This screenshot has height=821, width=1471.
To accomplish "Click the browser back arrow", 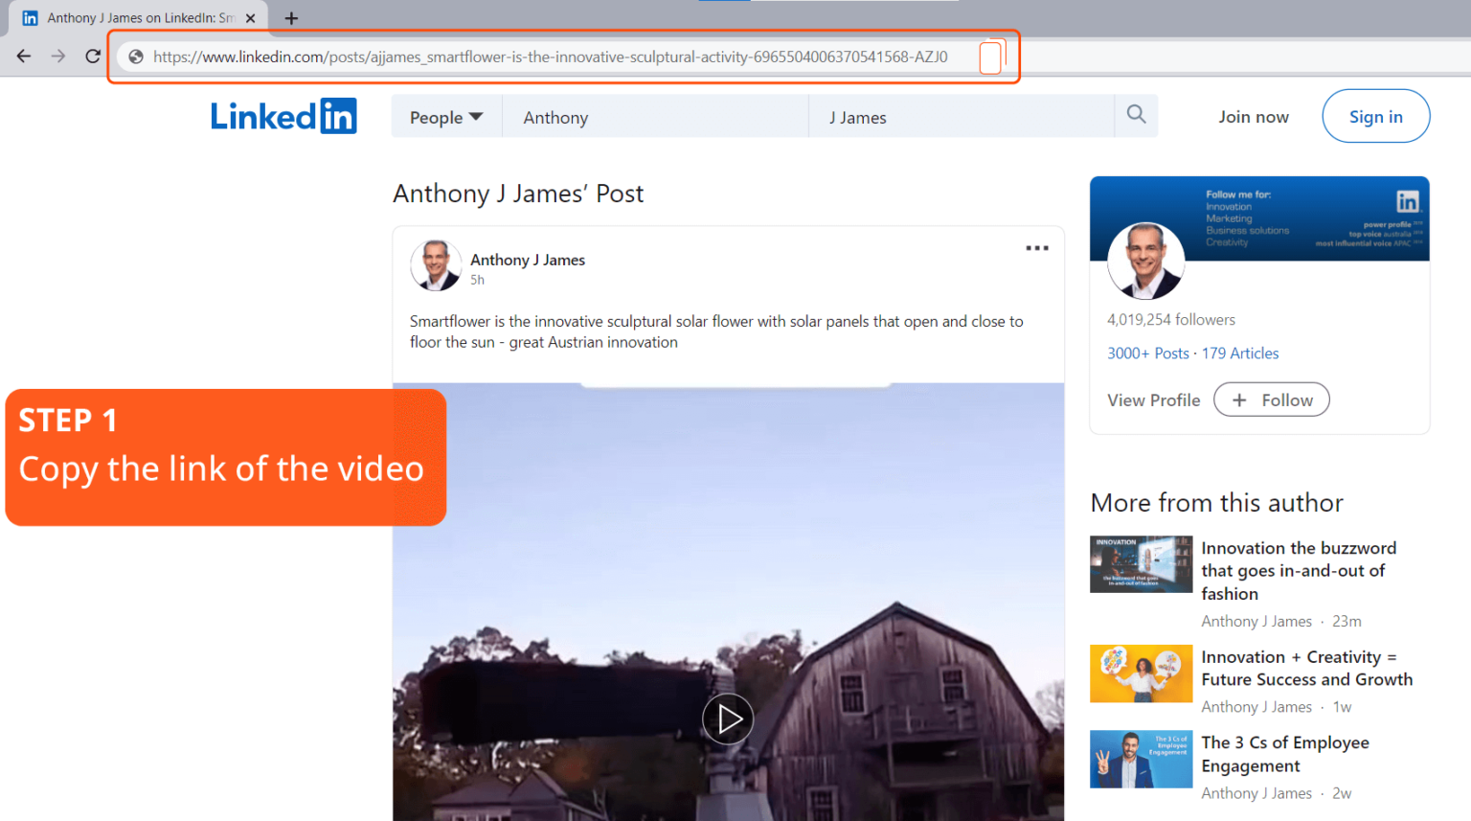I will [x=23, y=56].
